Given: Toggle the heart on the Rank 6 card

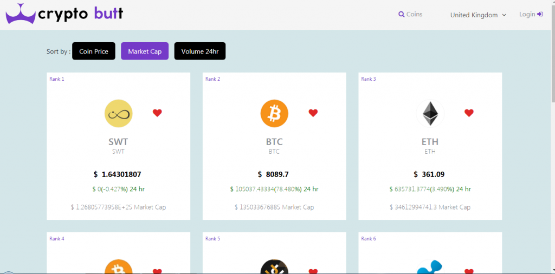Looking at the screenshot, I should click(x=469, y=271).
